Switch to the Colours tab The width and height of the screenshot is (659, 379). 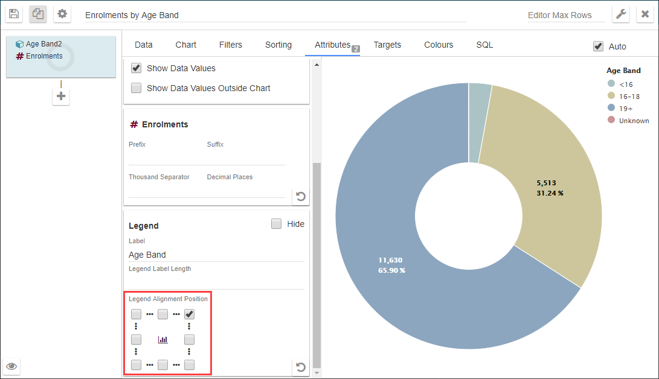pos(439,45)
